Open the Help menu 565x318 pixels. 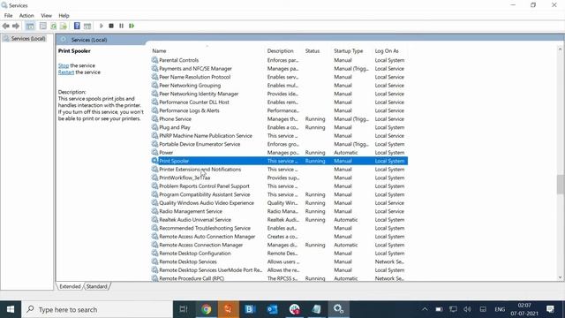click(64, 16)
